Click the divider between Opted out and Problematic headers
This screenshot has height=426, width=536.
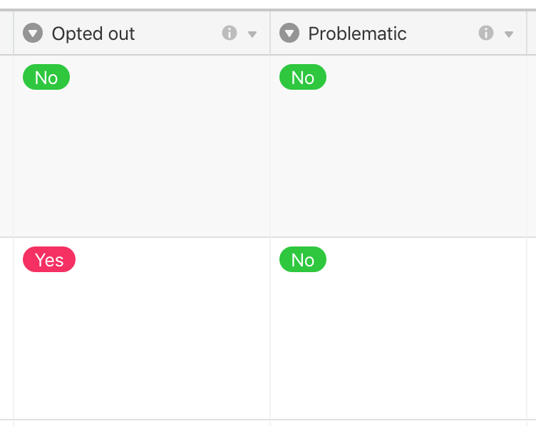point(270,33)
